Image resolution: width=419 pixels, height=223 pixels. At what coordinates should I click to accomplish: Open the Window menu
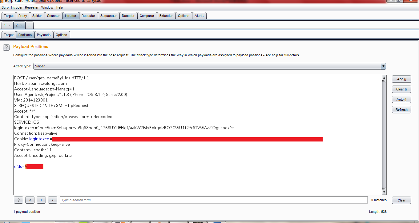(47, 7)
